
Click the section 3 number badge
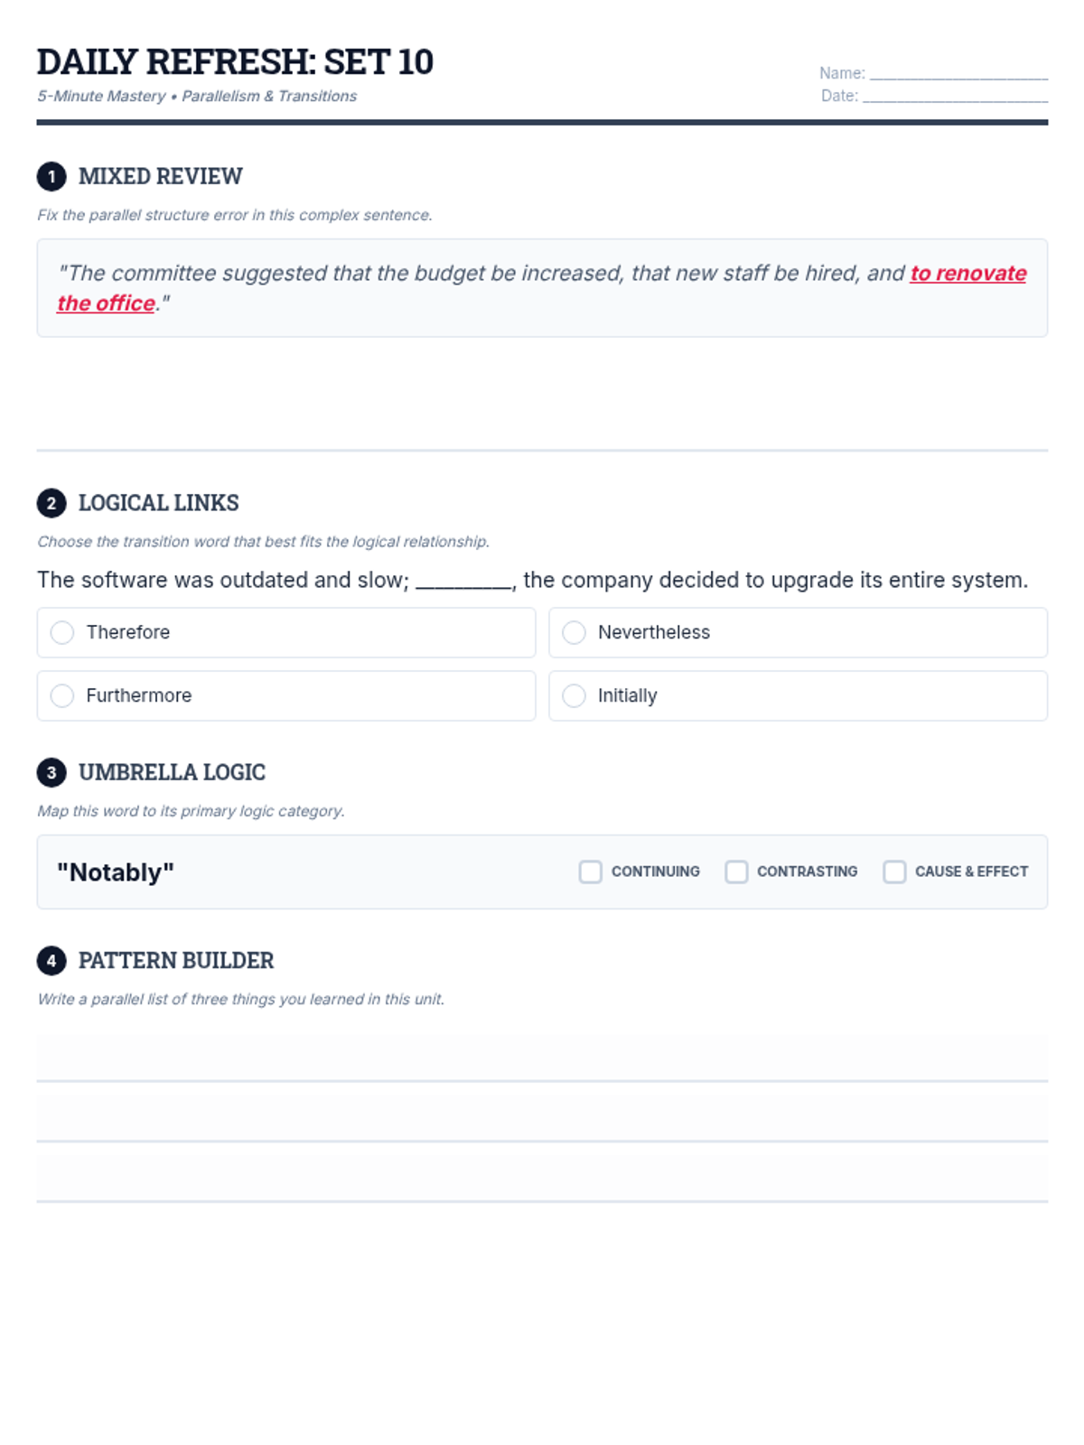point(51,772)
